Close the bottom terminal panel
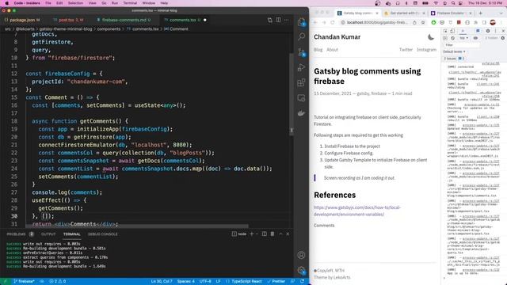This screenshot has width=507, height=285. [288, 234]
